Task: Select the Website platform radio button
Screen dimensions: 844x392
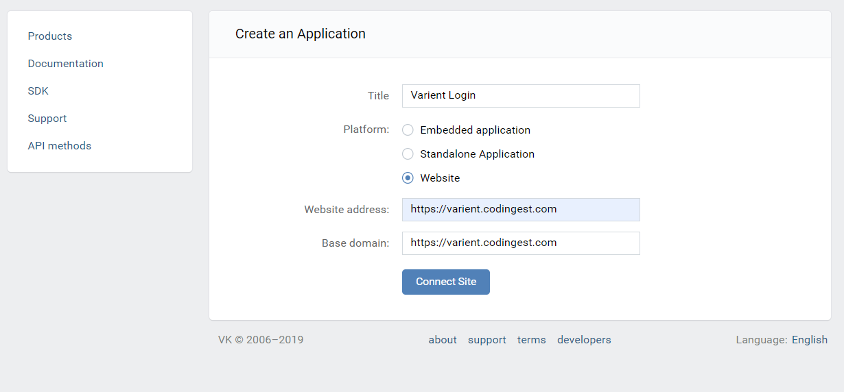Action: click(408, 178)
